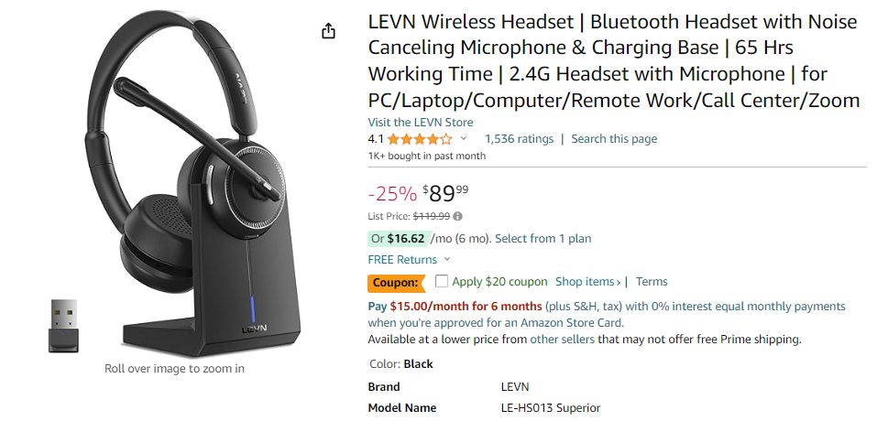888x421 pixels.
Task: Click the Pay $15.00/month for 6 months text
Action: [455, 307]
